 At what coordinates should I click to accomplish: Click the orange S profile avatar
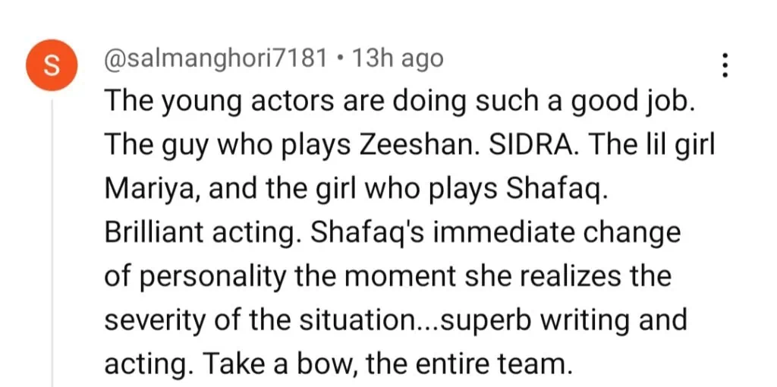[x=52, y=65]
